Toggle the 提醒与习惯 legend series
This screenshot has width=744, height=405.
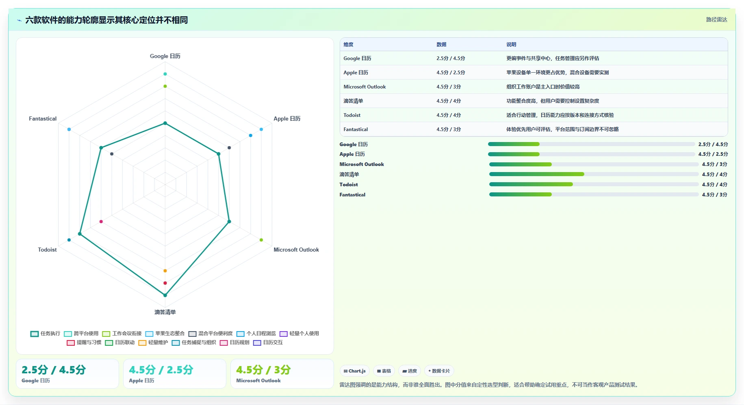[x=84, y=343]
